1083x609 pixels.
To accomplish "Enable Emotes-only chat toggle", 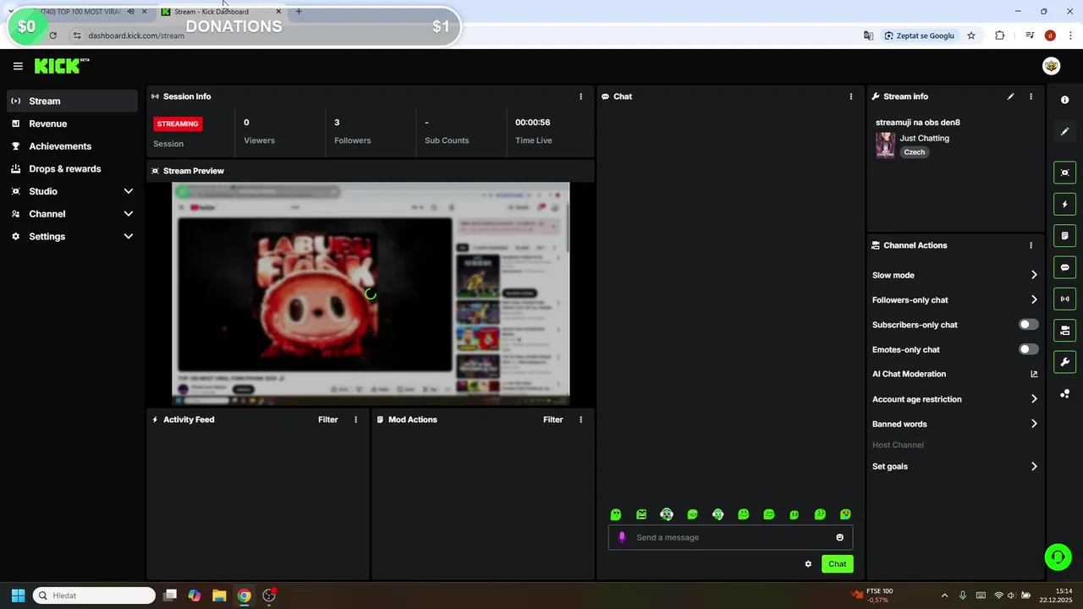I will pyautogui.click(x=1028, y=349).
